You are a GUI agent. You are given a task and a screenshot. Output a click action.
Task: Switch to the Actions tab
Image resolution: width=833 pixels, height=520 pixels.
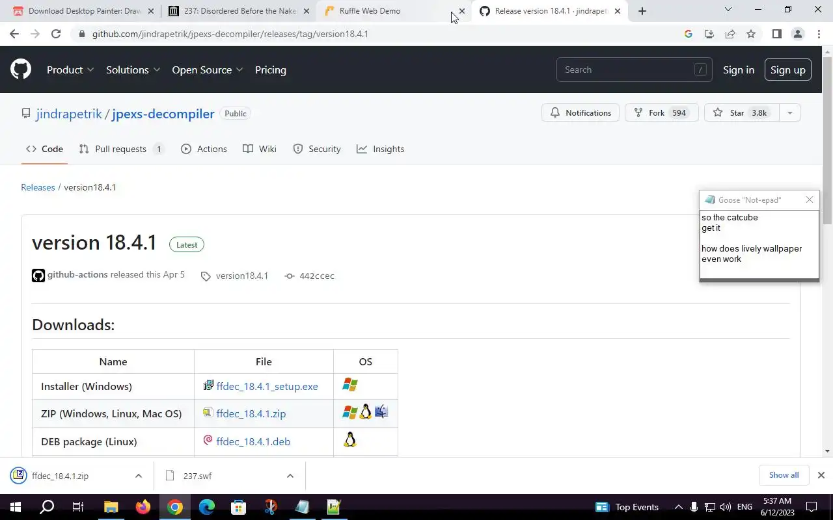coord(204,149)
